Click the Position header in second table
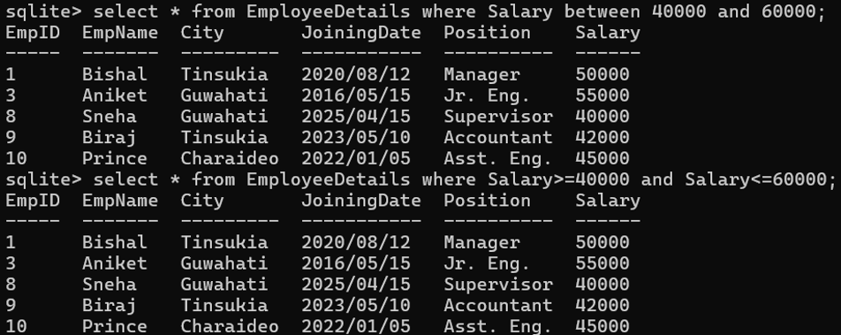The image size is (841, 335). click(487, 201)
